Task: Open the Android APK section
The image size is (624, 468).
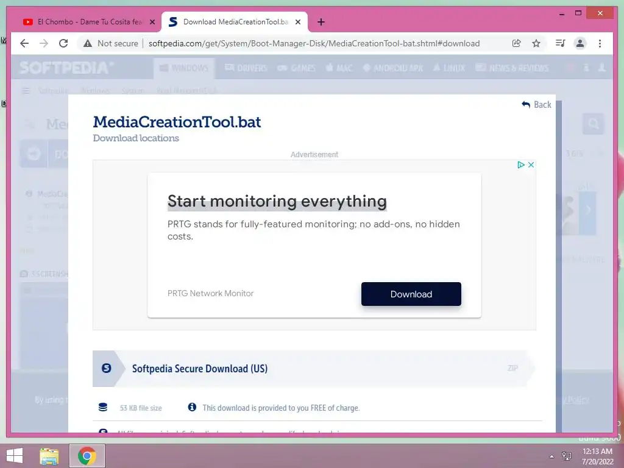Action: point(393,68)
